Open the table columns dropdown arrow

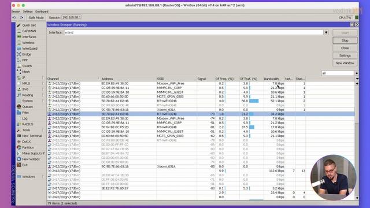pos(357,79)
